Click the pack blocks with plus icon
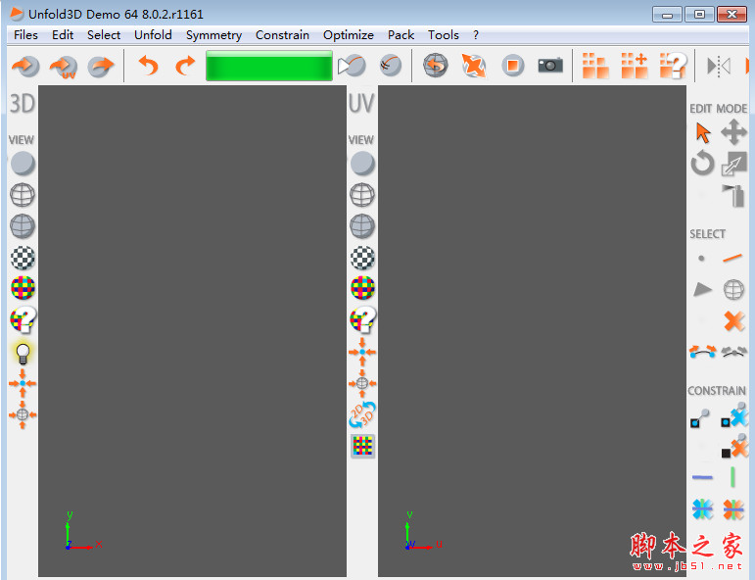 coord(635,66)
